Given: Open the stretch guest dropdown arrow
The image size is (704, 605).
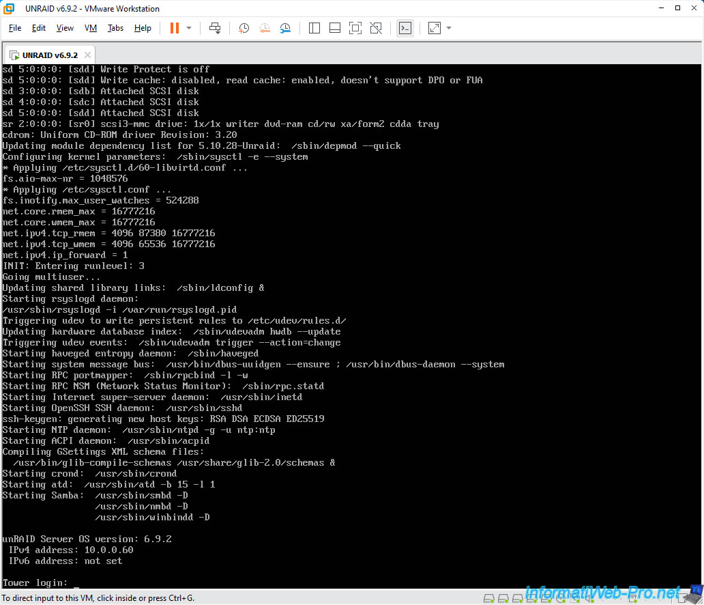Looking at the screenshot, I should pos(449,28).
